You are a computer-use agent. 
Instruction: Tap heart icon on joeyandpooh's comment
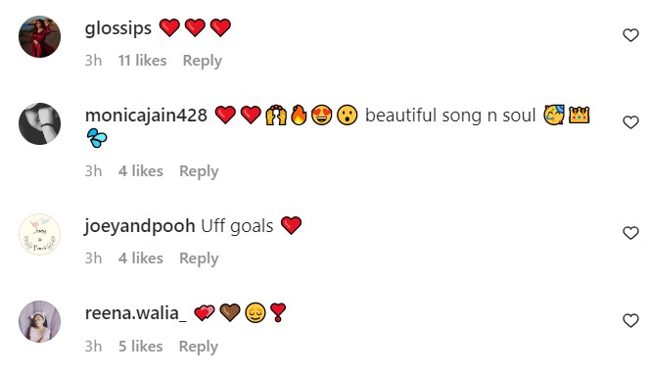(630, 233)
